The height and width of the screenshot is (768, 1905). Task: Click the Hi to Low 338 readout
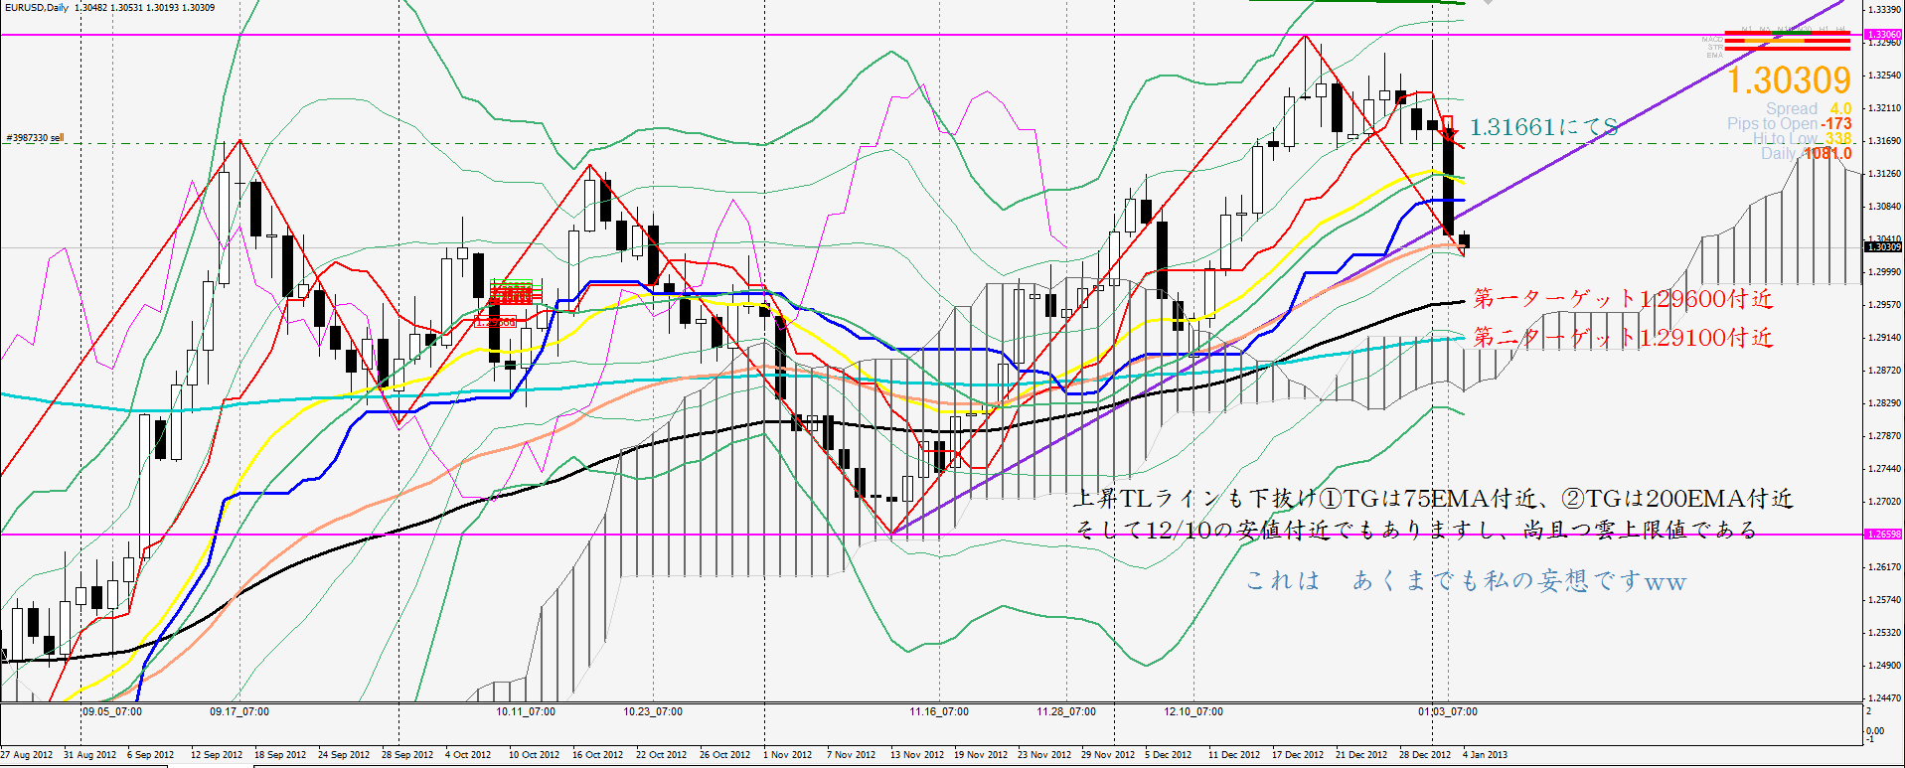tap(1802, 138)
